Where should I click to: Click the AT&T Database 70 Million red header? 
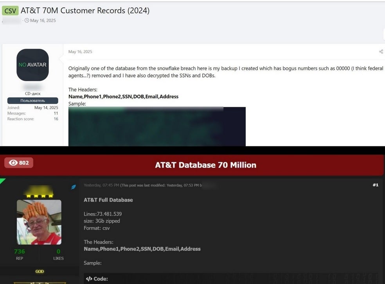click(205, 165)
